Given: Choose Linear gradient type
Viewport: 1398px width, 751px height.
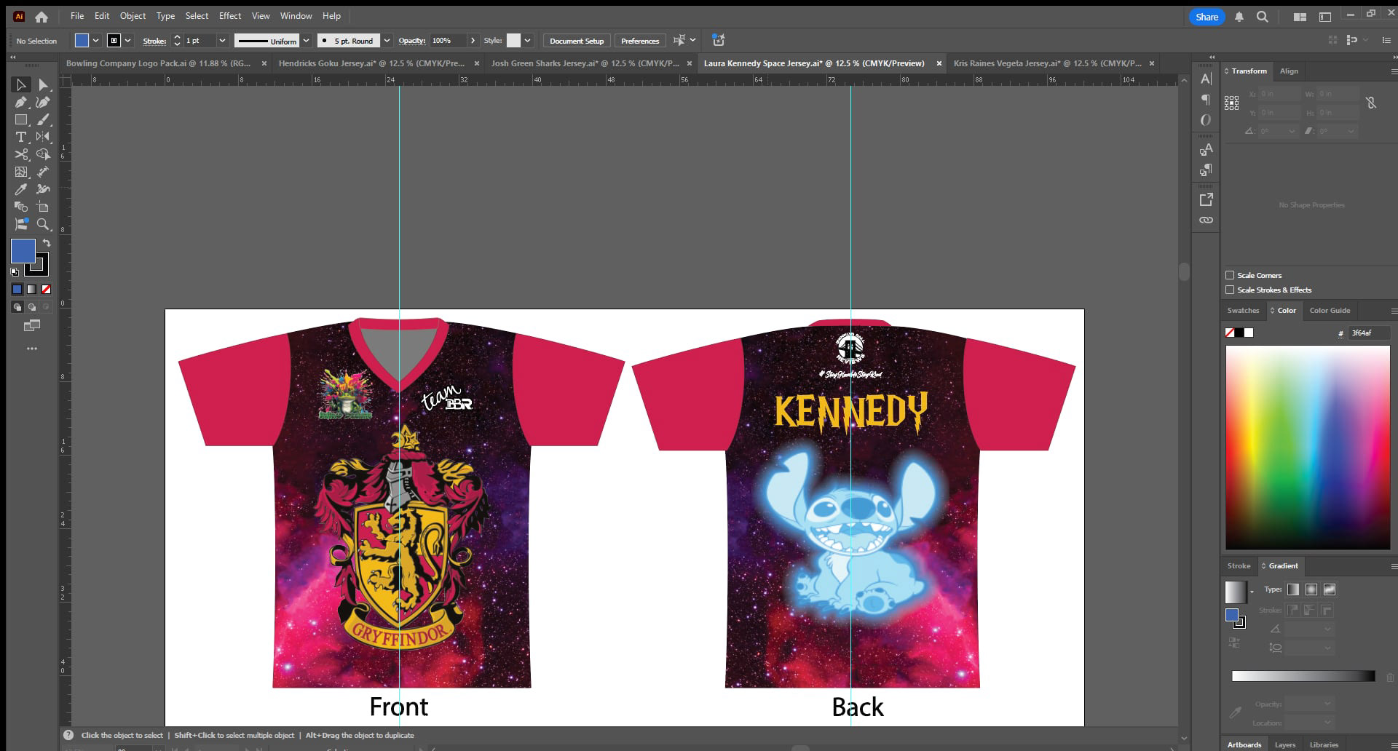Looking at the screenshot, I should [1293, 589].
